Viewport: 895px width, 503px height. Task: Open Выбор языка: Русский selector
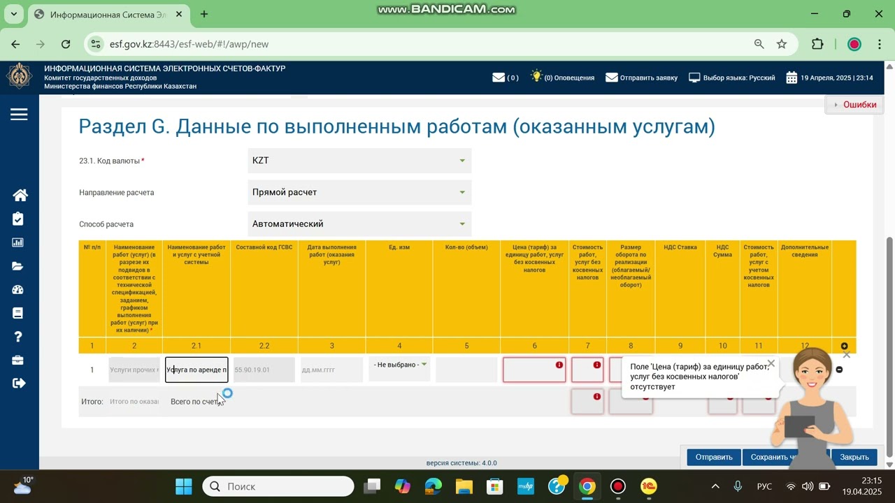732,78
